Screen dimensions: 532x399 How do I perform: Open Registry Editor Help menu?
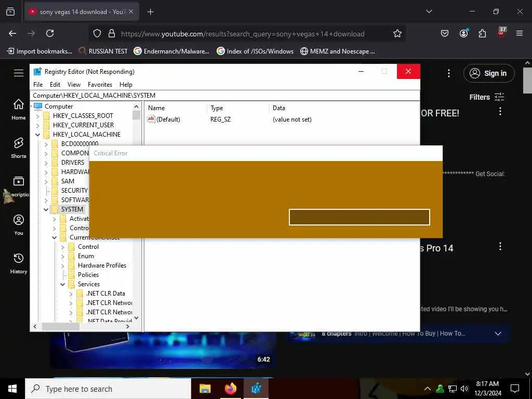click(126, 85)
